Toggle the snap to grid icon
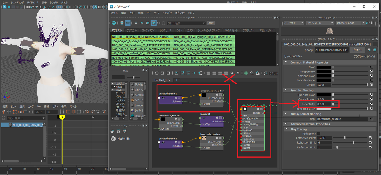 252,73
